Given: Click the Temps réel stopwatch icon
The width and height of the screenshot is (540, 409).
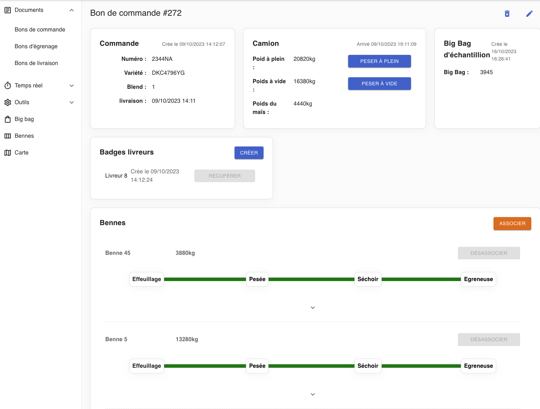Looking at the screenshot, I should tap(8, 86).
